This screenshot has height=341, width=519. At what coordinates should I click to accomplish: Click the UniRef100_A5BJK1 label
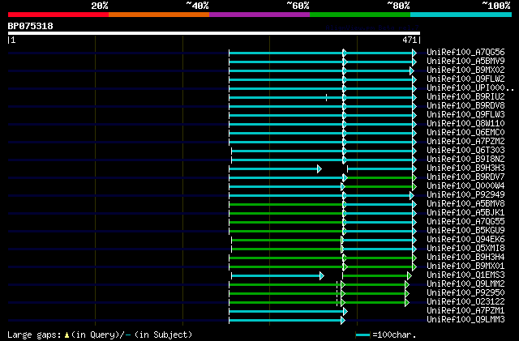click(x=465, y=213)
